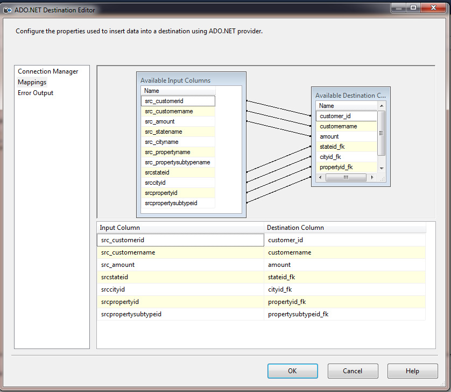Select amount in Available Destination Columns

coord(346,136)
